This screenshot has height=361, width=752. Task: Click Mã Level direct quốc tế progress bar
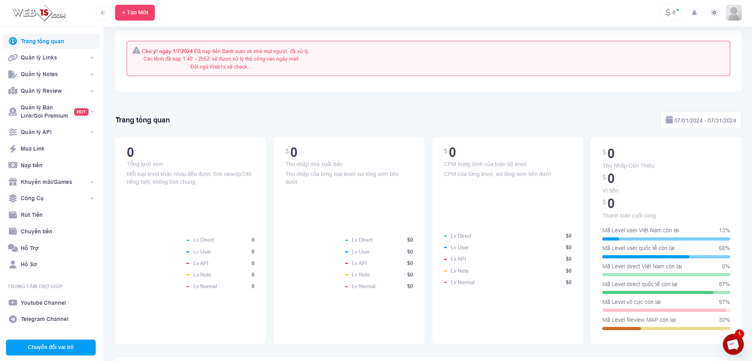point(666,292)
